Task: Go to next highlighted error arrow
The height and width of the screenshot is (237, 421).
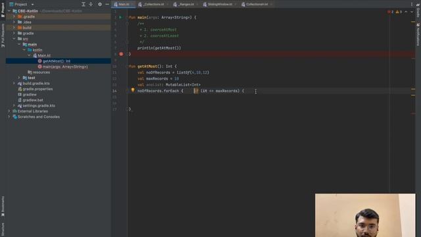Action: tap(412, 12)
